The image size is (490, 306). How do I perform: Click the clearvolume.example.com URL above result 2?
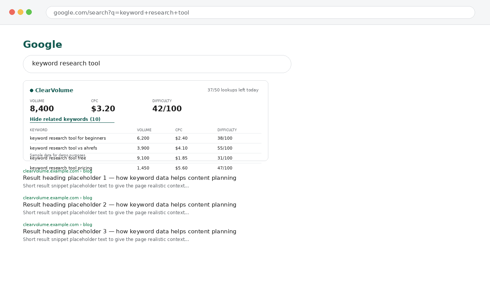pyautogui.click(x=57, y=198)
